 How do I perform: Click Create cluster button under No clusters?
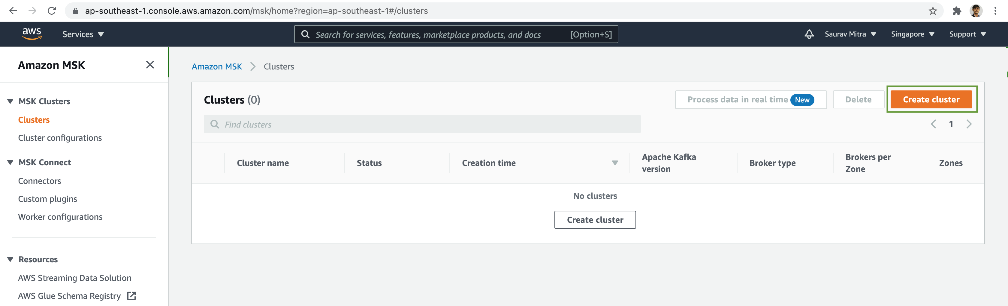595,220
